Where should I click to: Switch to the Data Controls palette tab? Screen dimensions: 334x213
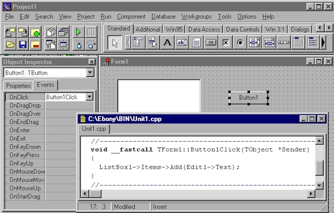(x=242, y=29)
